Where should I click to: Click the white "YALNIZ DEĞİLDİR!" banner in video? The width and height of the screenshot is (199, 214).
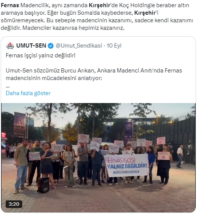pyautogui.click(x=126, y=166)
